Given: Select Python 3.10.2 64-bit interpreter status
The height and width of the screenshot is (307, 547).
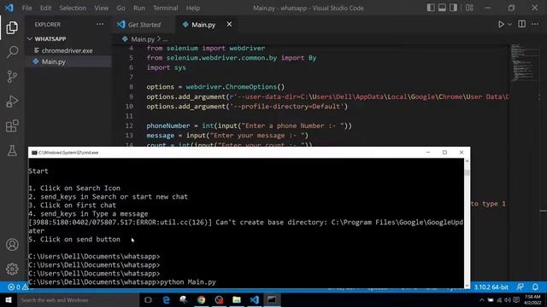Looking at the screenshot, I should tap(491, 287).
